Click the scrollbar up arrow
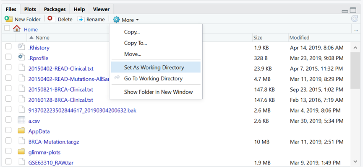This screenshot has height=167, width=363. [355, 48]
